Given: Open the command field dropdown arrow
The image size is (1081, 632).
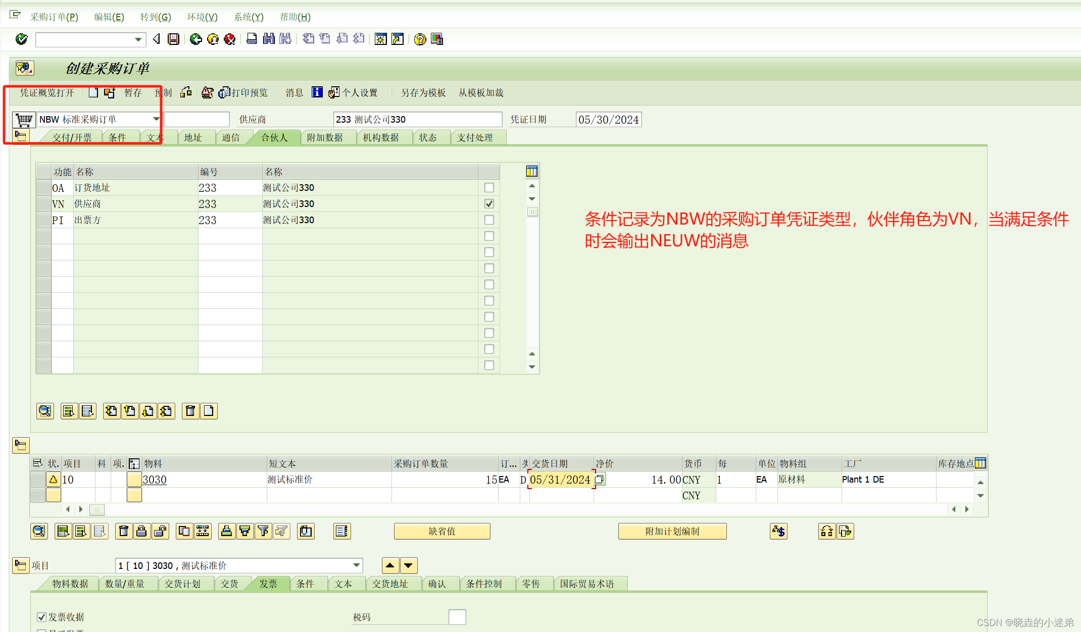Looking at the screenshot, I should point(138,39).
